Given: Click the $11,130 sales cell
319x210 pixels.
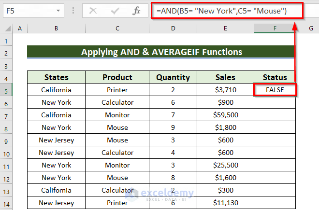Looking at the screenshot, I should pyautogui.click(x=225, y=203).
